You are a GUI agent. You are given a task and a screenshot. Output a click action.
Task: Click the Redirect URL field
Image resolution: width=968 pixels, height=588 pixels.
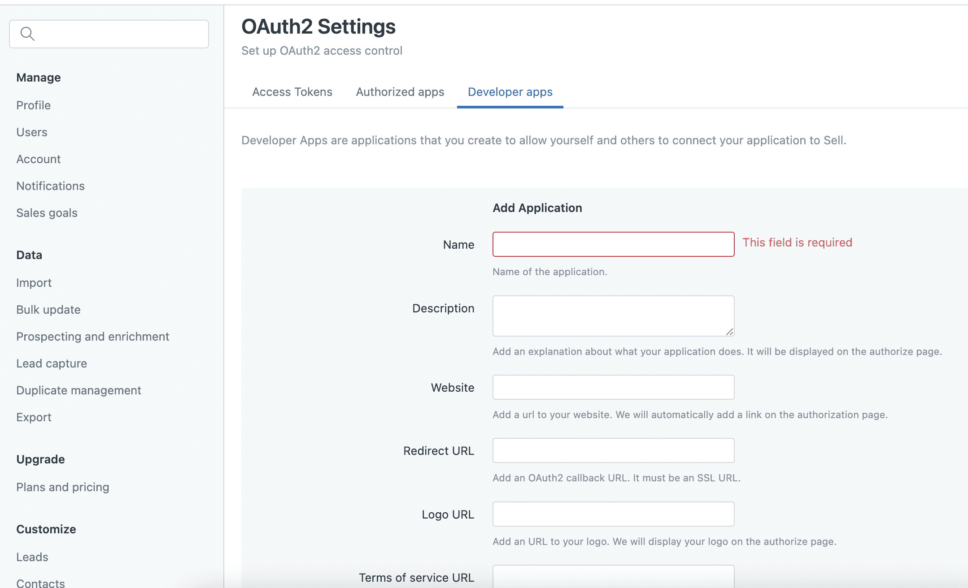pos(613,450)
